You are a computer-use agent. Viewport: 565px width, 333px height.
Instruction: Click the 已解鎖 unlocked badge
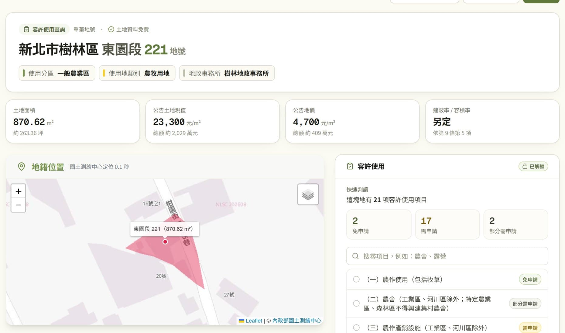point(533,166)
